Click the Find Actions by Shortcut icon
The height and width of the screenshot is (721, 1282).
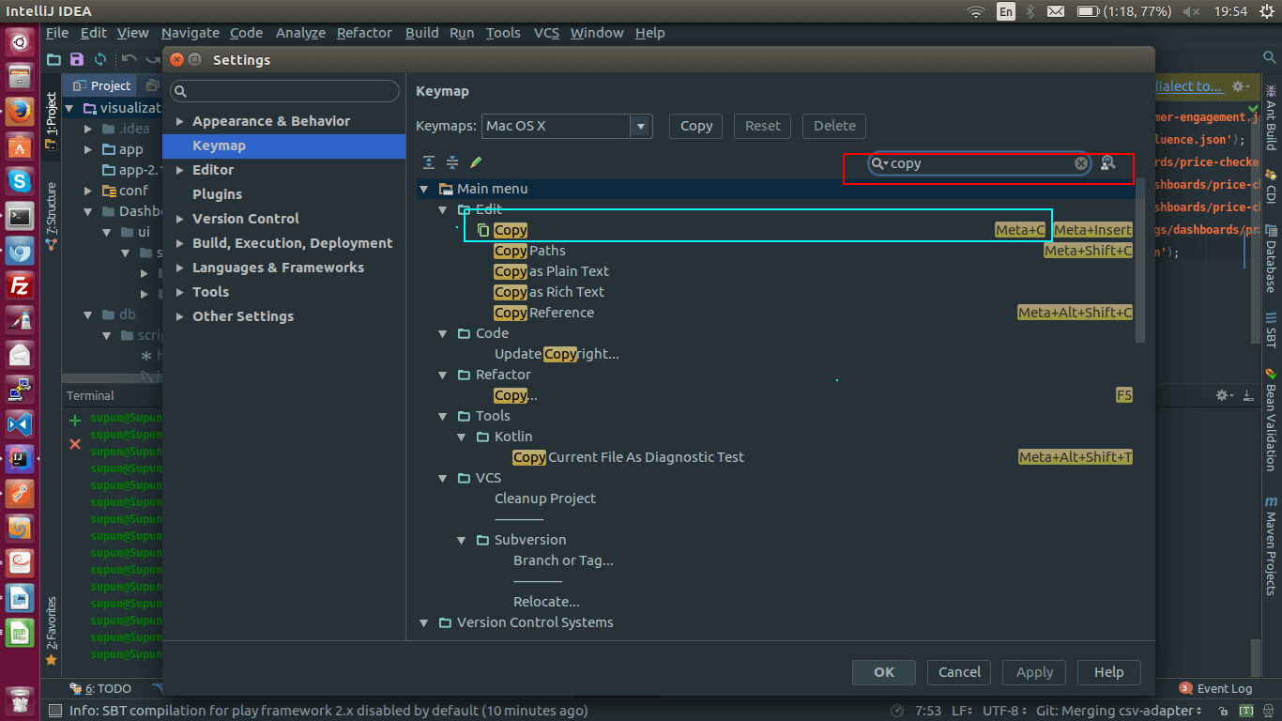tap(1108, 163)
